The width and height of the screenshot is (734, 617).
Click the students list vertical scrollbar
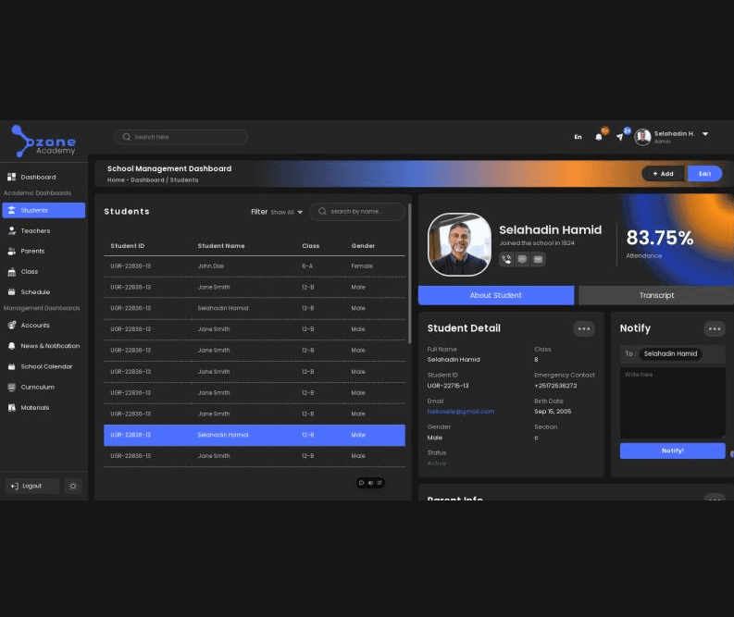click(410, 274)
